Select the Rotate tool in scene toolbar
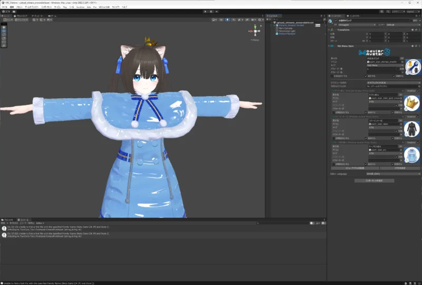 tap(4, 35)
